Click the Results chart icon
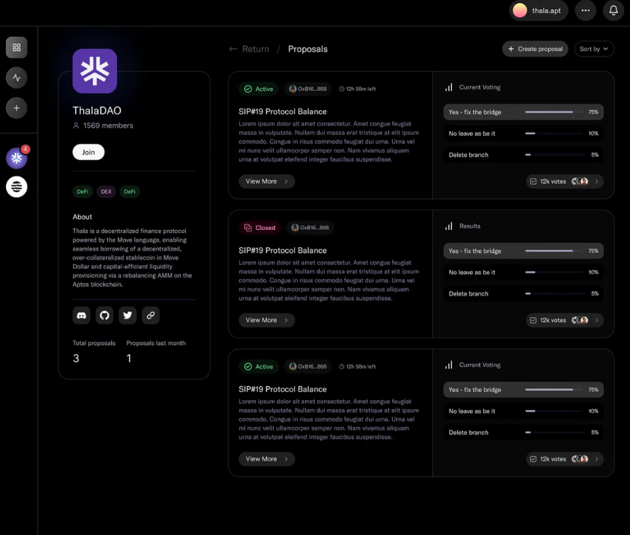Screen dimensions: 630x535 tap(449, 226)
